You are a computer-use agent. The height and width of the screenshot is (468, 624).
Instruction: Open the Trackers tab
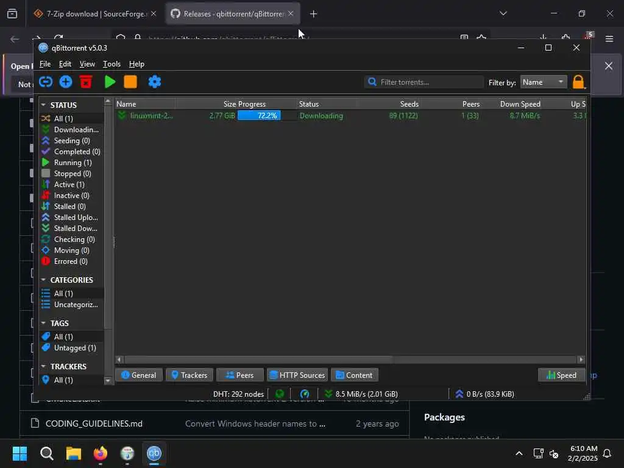[190, 375]
